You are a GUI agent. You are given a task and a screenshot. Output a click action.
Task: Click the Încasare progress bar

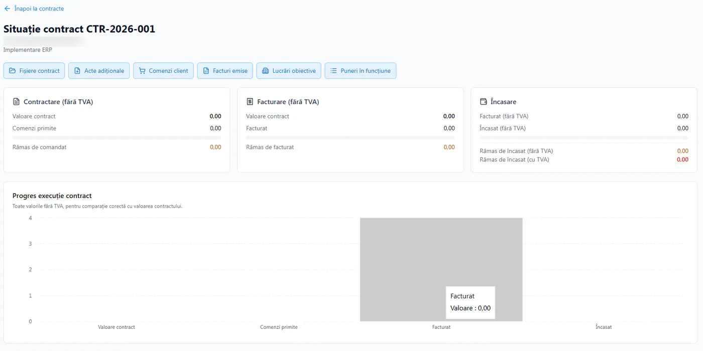(584, 137)
